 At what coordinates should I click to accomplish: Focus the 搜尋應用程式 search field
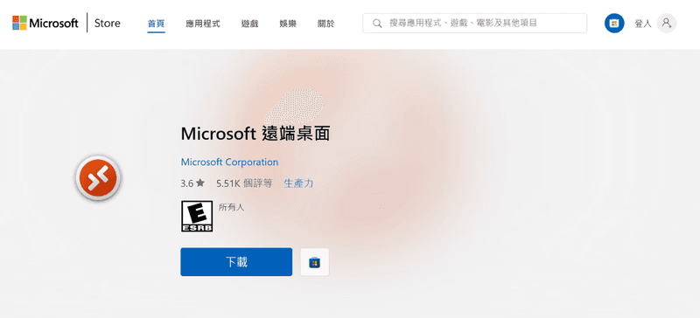[x=474, y=24]
